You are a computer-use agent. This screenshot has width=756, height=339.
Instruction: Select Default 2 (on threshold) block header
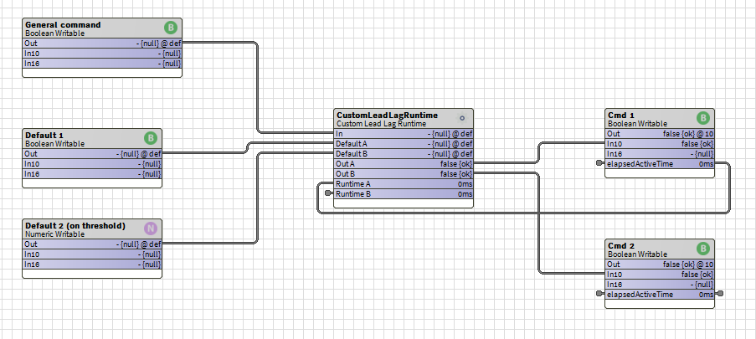75,226
